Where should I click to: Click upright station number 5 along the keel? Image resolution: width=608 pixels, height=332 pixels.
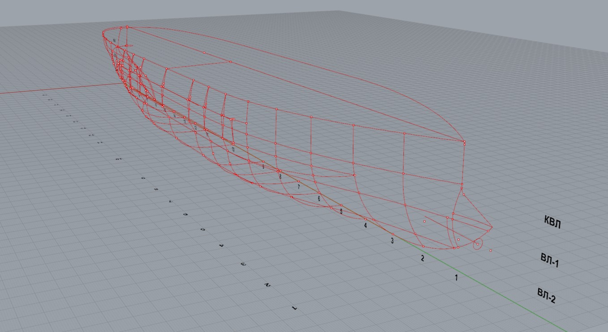click(341, 211)
